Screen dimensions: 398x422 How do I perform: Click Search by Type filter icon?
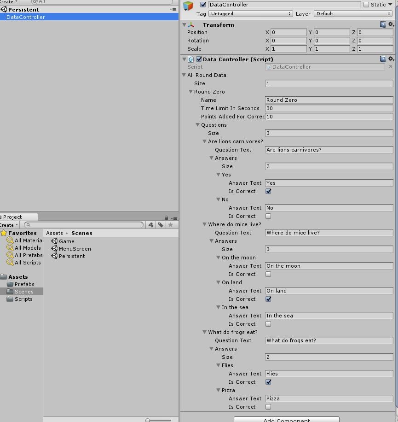[x=151, y=225]
